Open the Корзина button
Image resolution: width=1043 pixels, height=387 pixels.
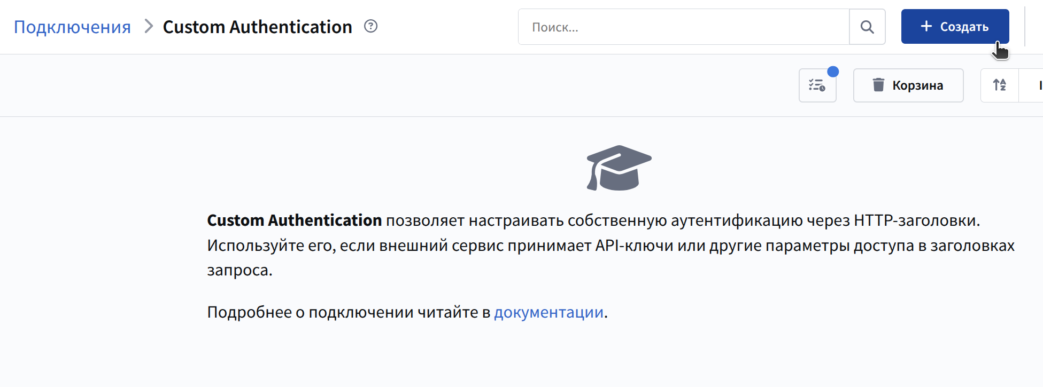tap(908, 85)
